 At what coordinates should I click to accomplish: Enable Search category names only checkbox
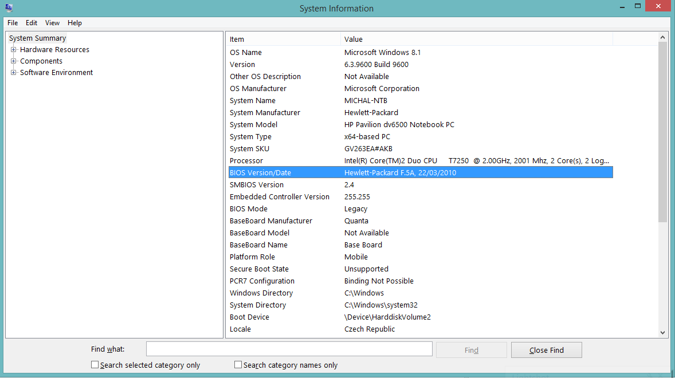click(238, 365)
